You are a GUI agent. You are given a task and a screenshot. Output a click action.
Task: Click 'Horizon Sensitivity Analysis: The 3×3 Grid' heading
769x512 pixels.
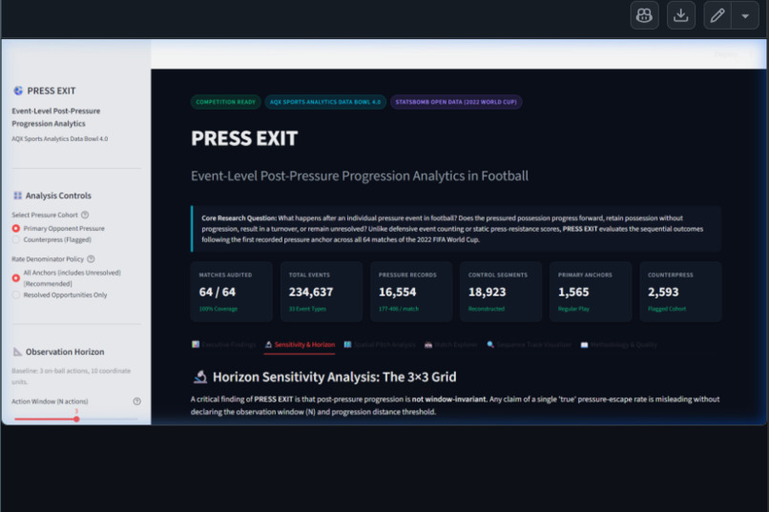click(x=335, y=377)
